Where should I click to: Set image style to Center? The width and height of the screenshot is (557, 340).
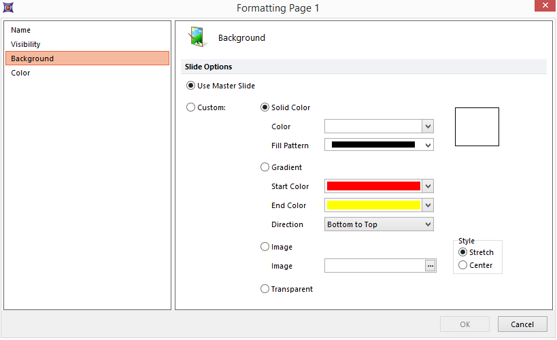pos(463,265)
